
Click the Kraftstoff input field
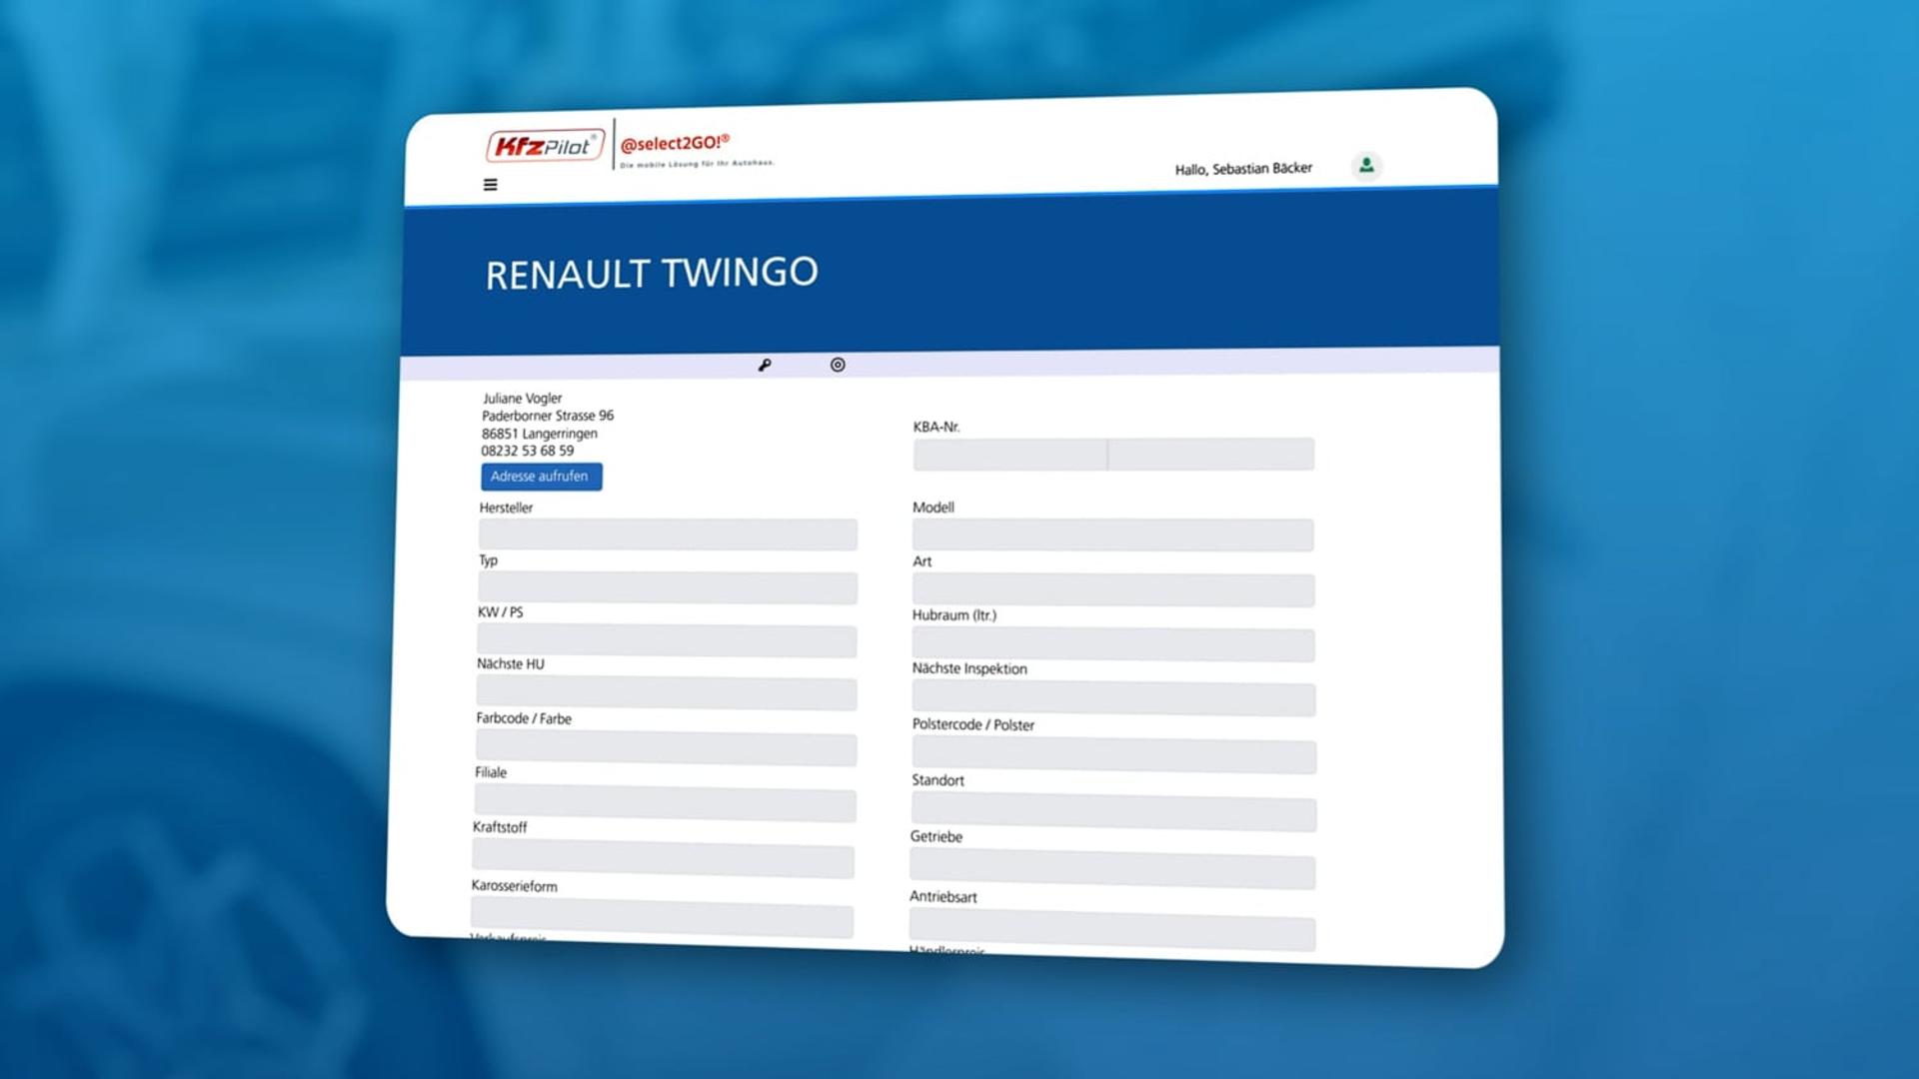663,858
